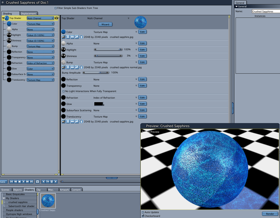Click Edit for Subsurface Scattering
Viewport: 280px width, 218px height.
(142, 110)
